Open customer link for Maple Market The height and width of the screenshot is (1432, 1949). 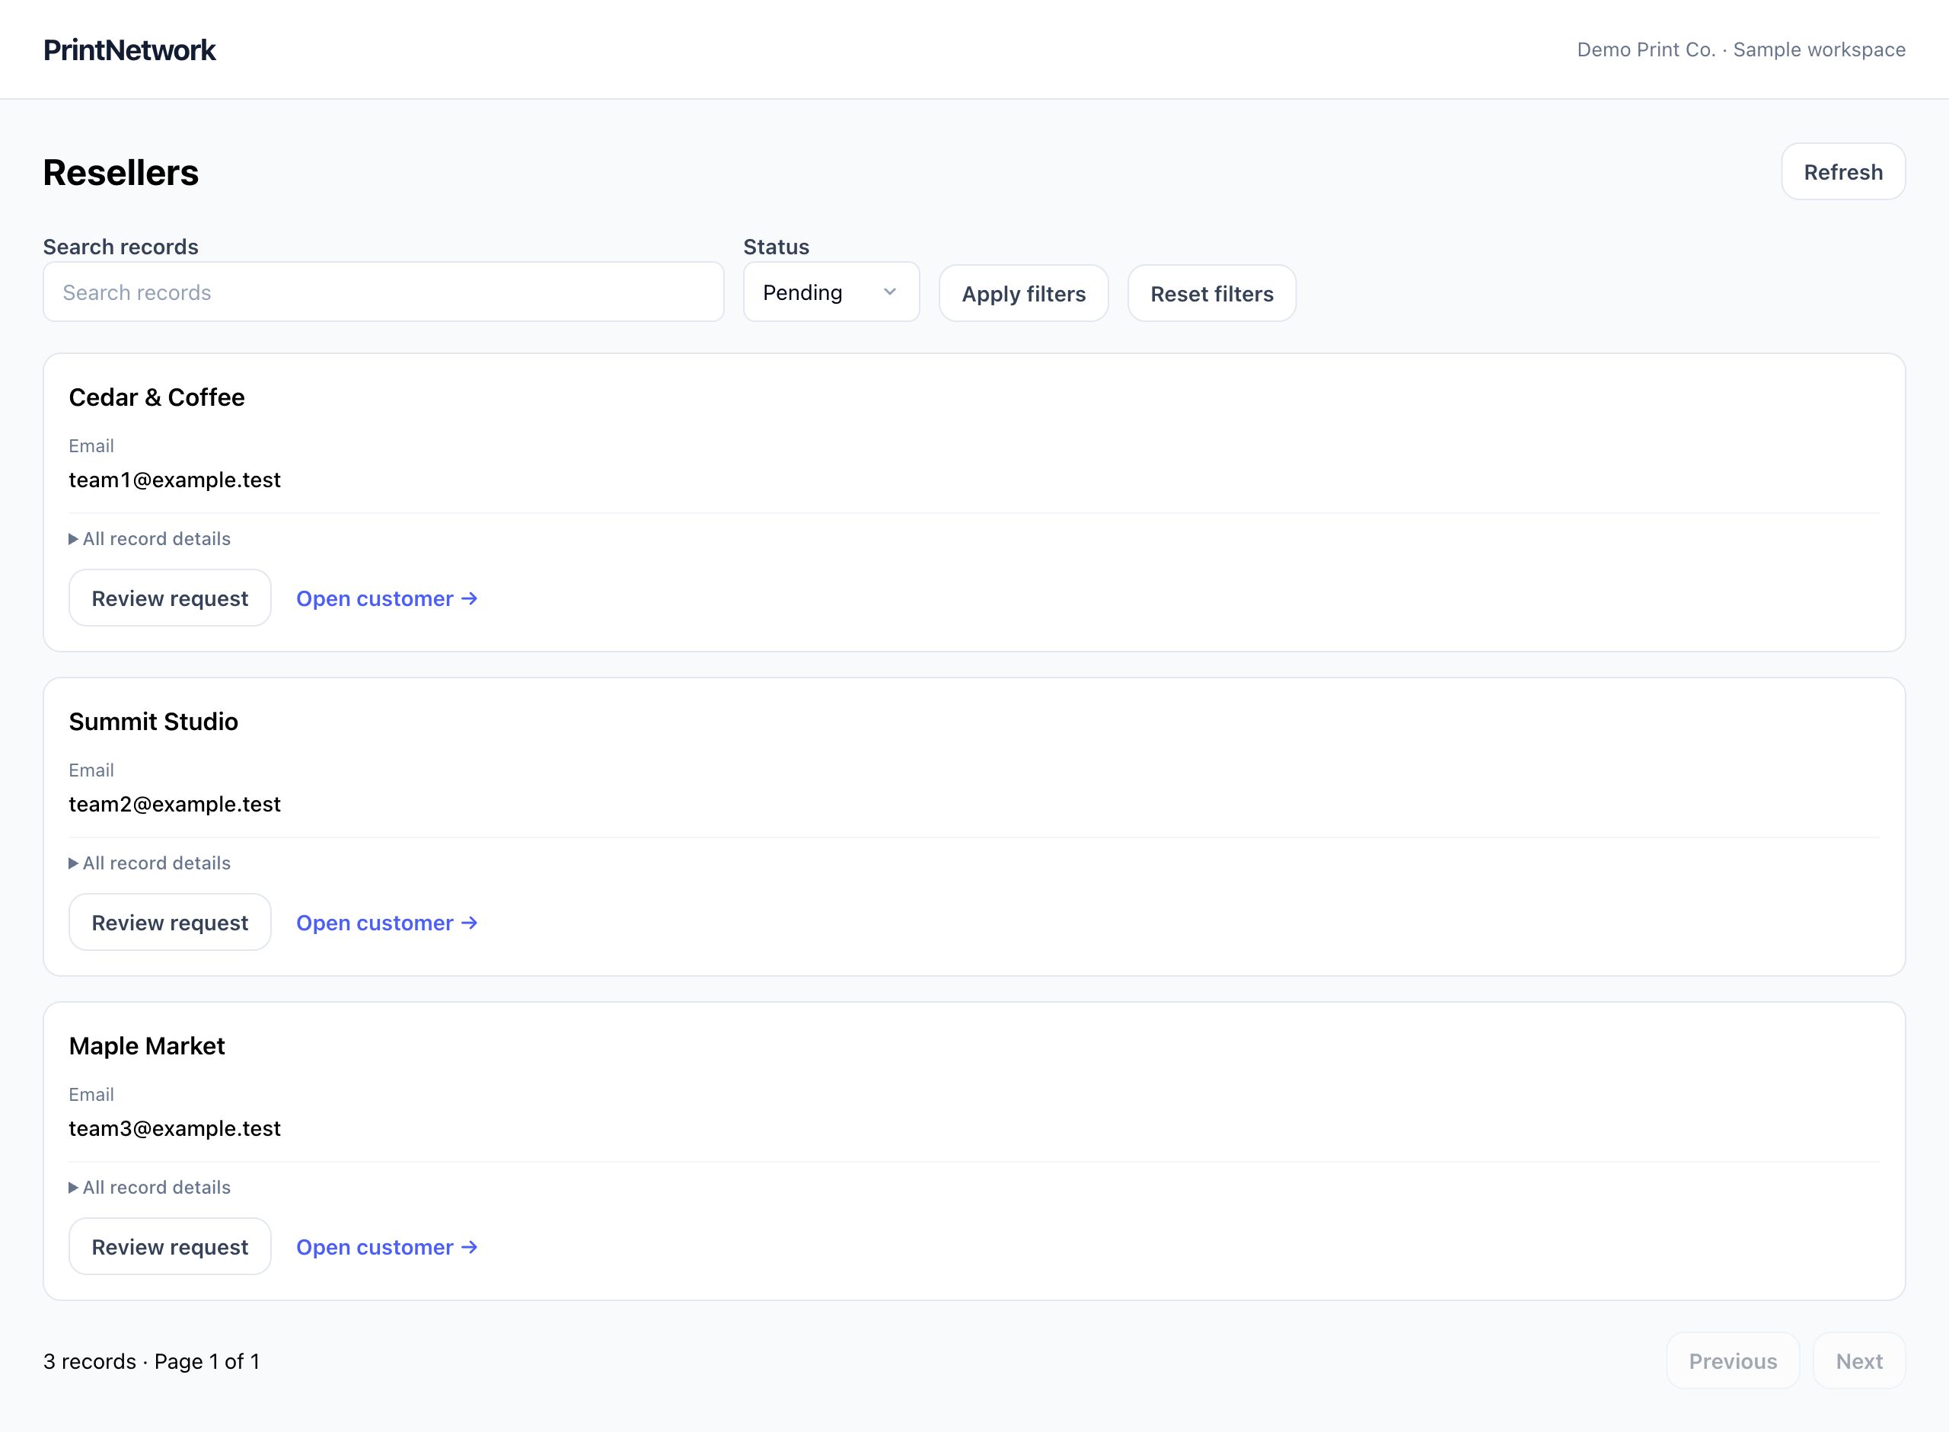tap(387, 1247)
